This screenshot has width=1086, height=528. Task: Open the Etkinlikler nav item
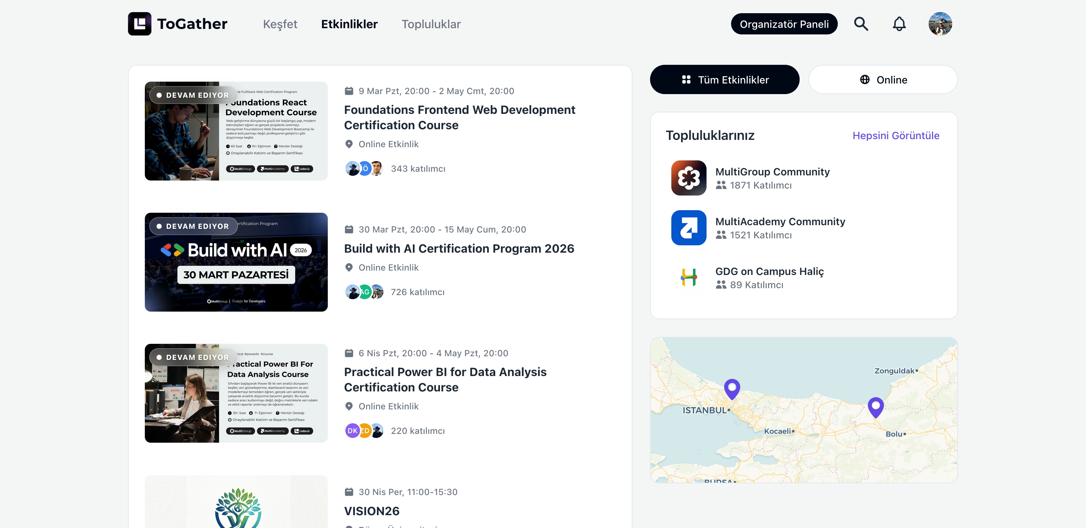click(x=349, y=24)
